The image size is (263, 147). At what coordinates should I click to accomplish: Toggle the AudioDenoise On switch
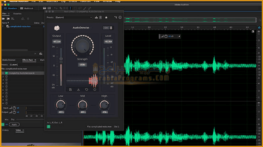coord(108,28)
